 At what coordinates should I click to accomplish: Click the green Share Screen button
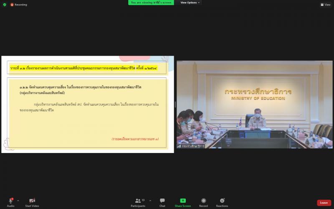[x=183, y=202]
